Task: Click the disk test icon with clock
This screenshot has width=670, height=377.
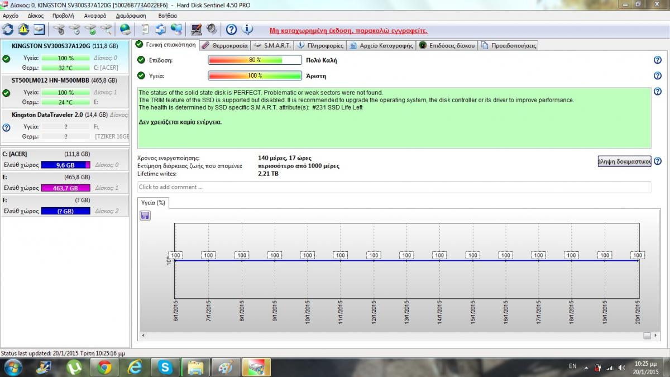Action: [x=74, y=29]
